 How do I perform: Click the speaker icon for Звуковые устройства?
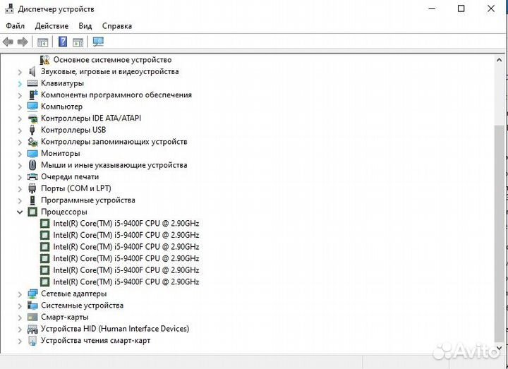tap(32, 71)
